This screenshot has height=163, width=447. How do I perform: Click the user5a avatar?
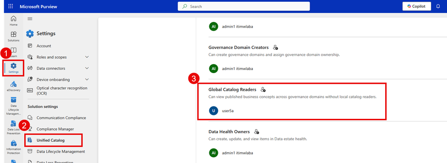click(x=213, y=111)
